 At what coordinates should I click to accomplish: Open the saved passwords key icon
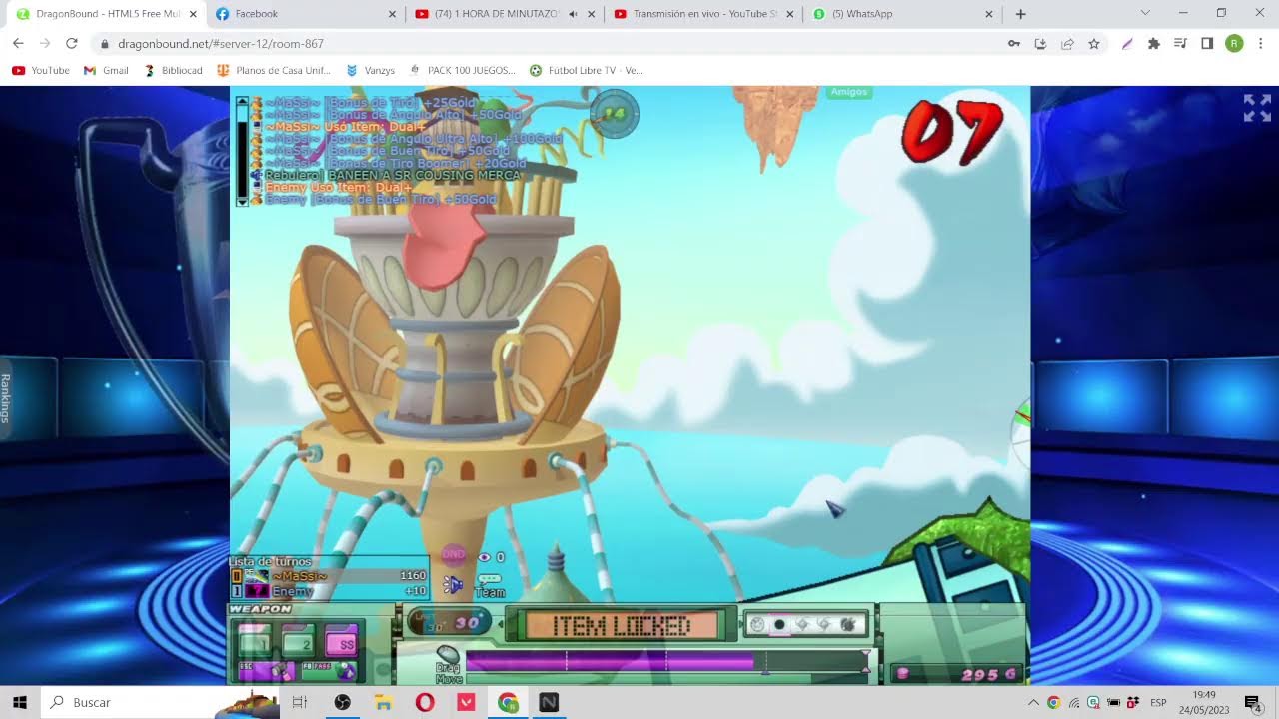pos(1014,44)
